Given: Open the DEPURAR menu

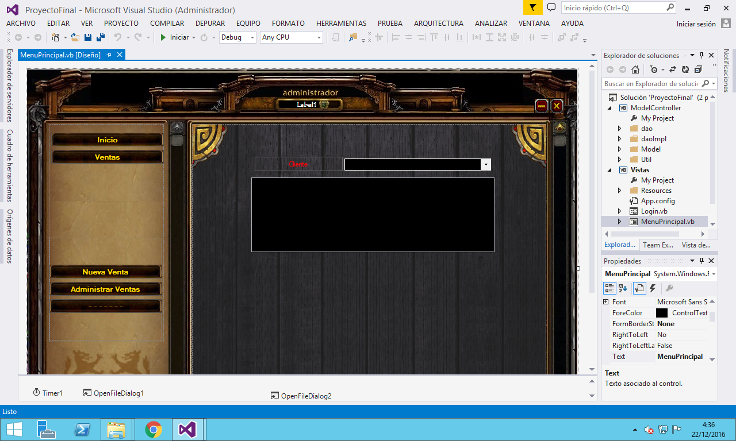Looking at the screenshot, I should (210, 24).
